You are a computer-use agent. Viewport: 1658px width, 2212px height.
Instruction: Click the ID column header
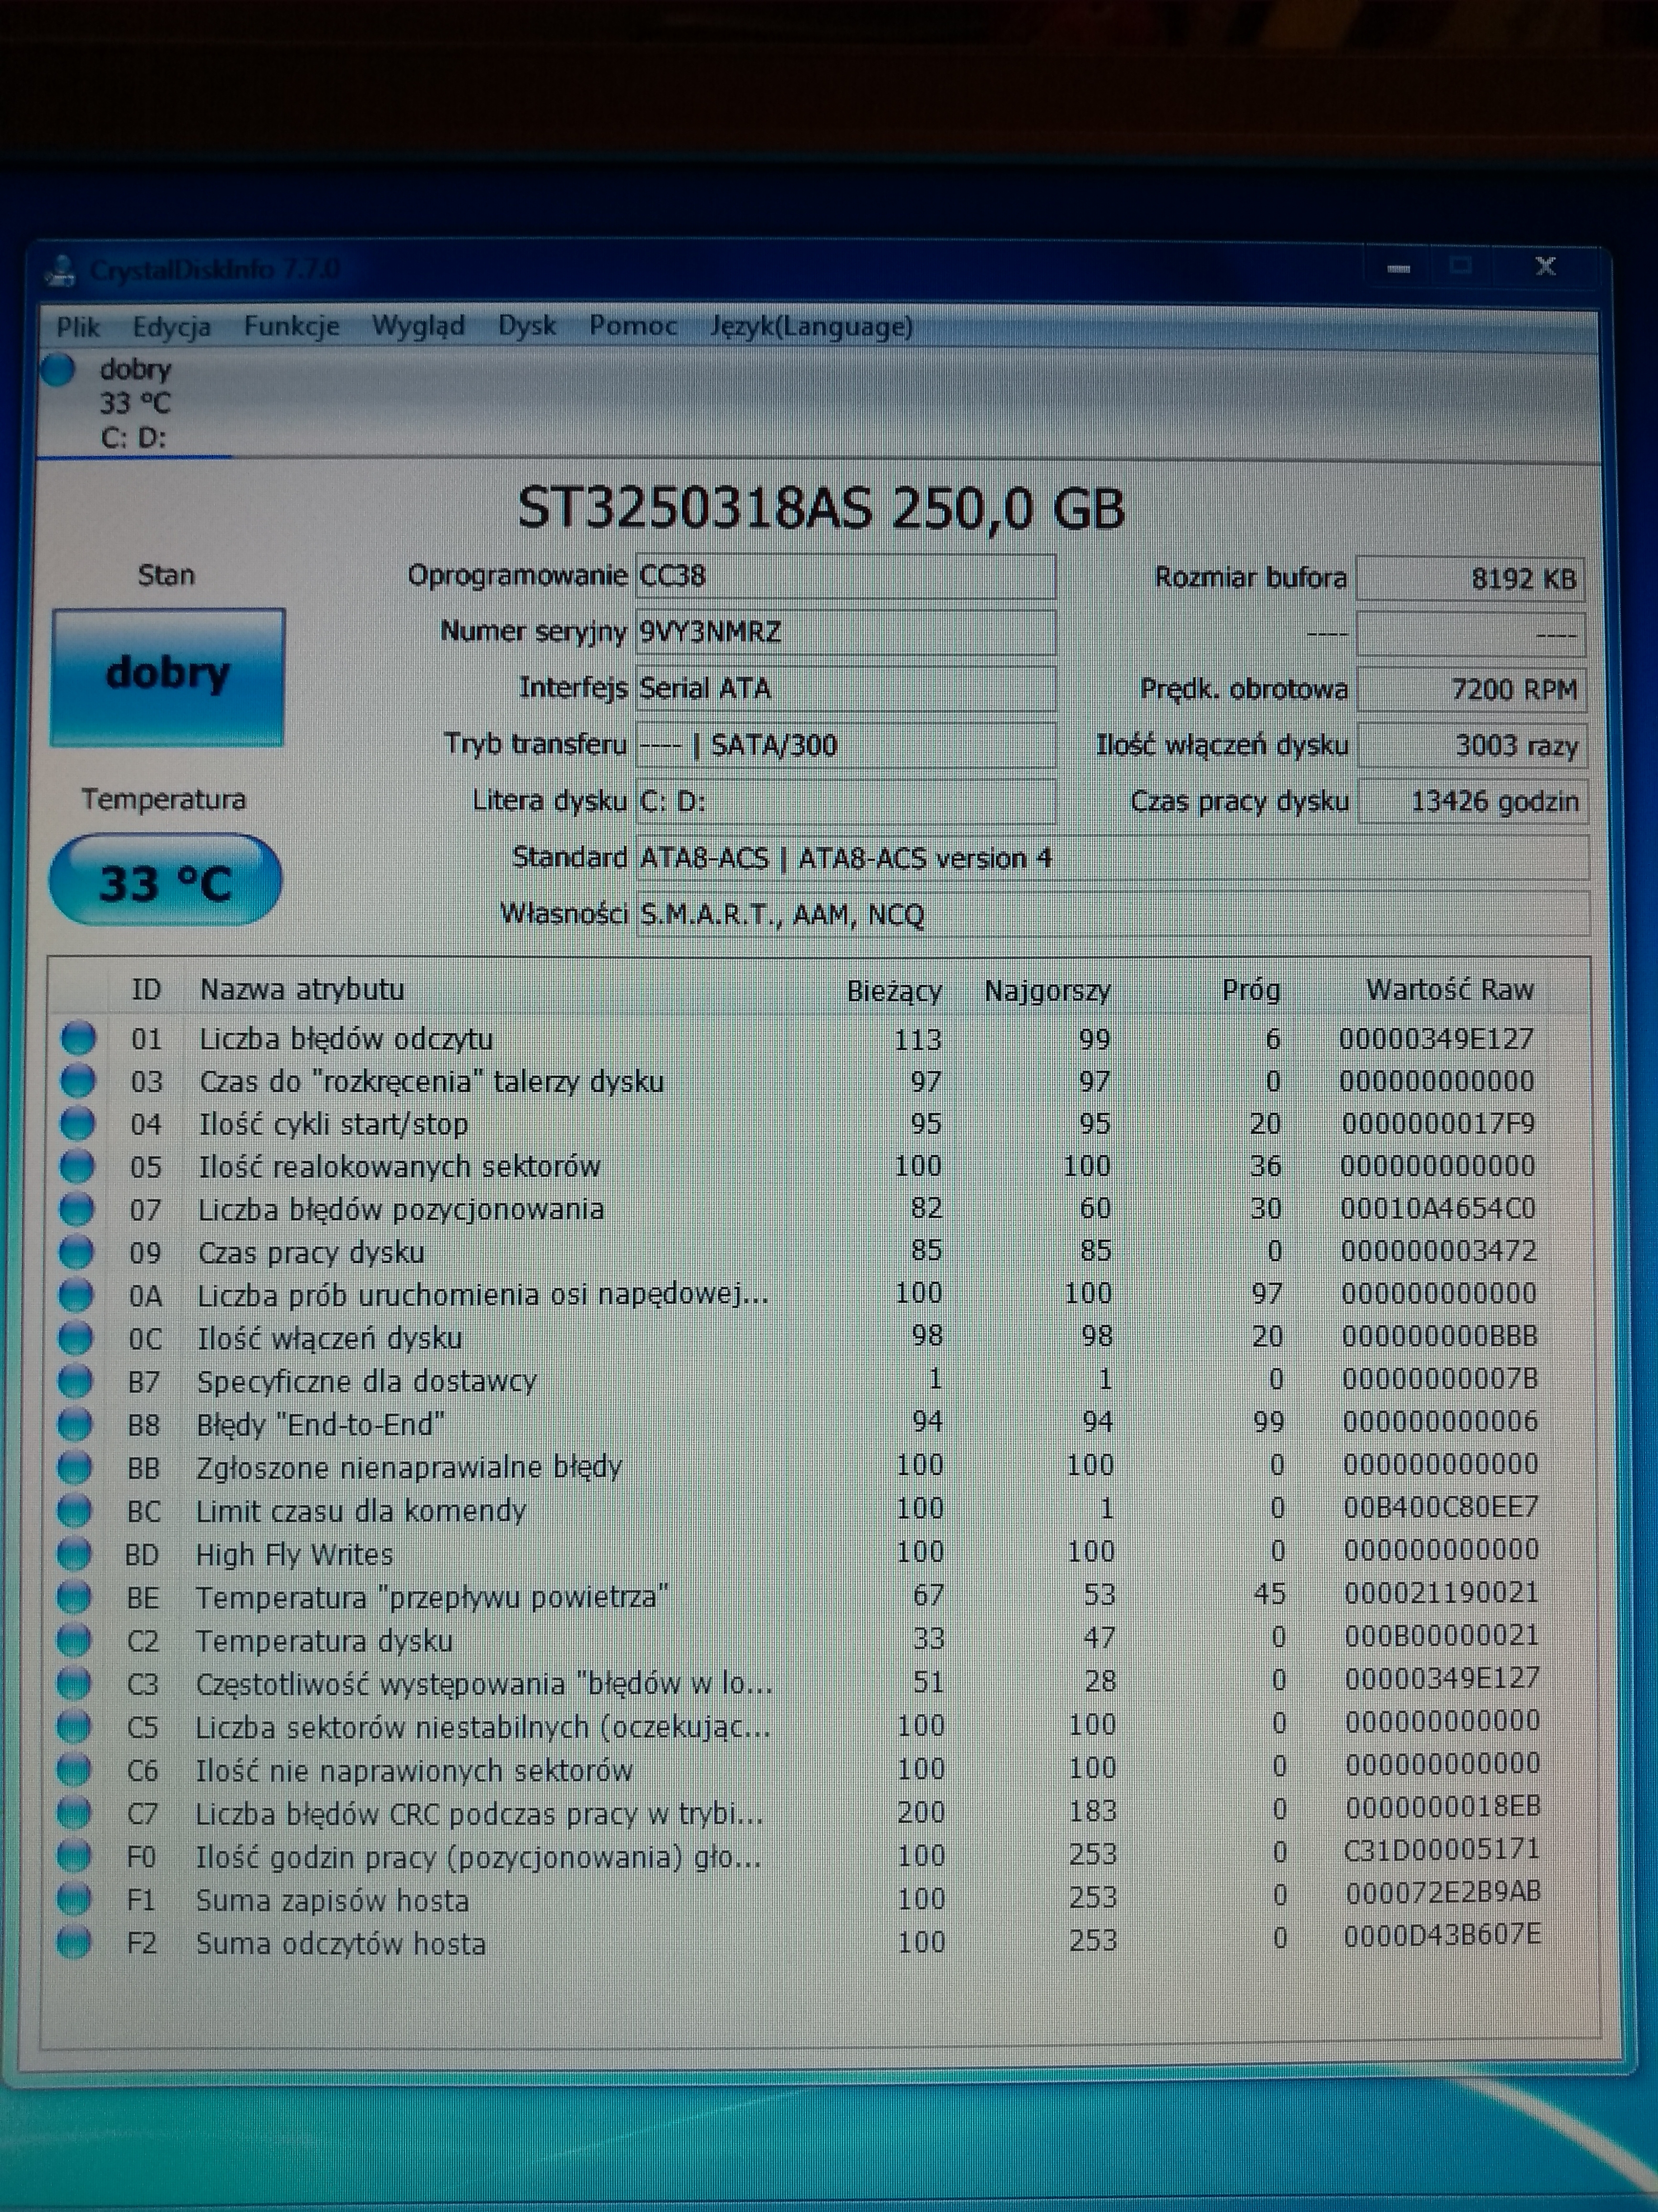(x=146, y=990)
